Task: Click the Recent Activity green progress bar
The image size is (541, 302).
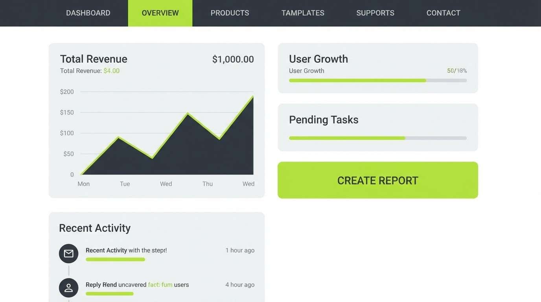Action: pos(115,259)
